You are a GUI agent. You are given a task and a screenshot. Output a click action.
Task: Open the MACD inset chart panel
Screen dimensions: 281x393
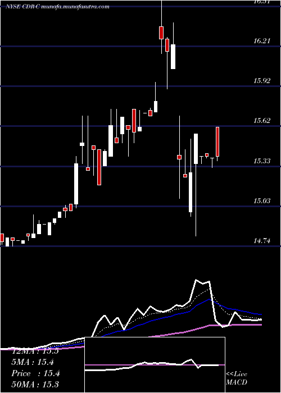pos(155,365)
